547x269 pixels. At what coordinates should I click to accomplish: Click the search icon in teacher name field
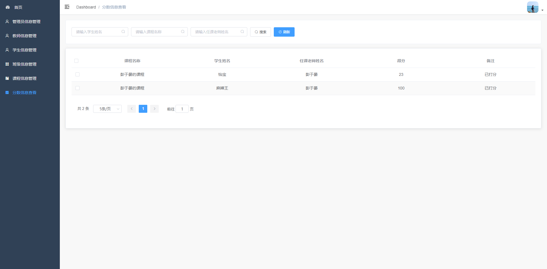click(x=242, y=32)
